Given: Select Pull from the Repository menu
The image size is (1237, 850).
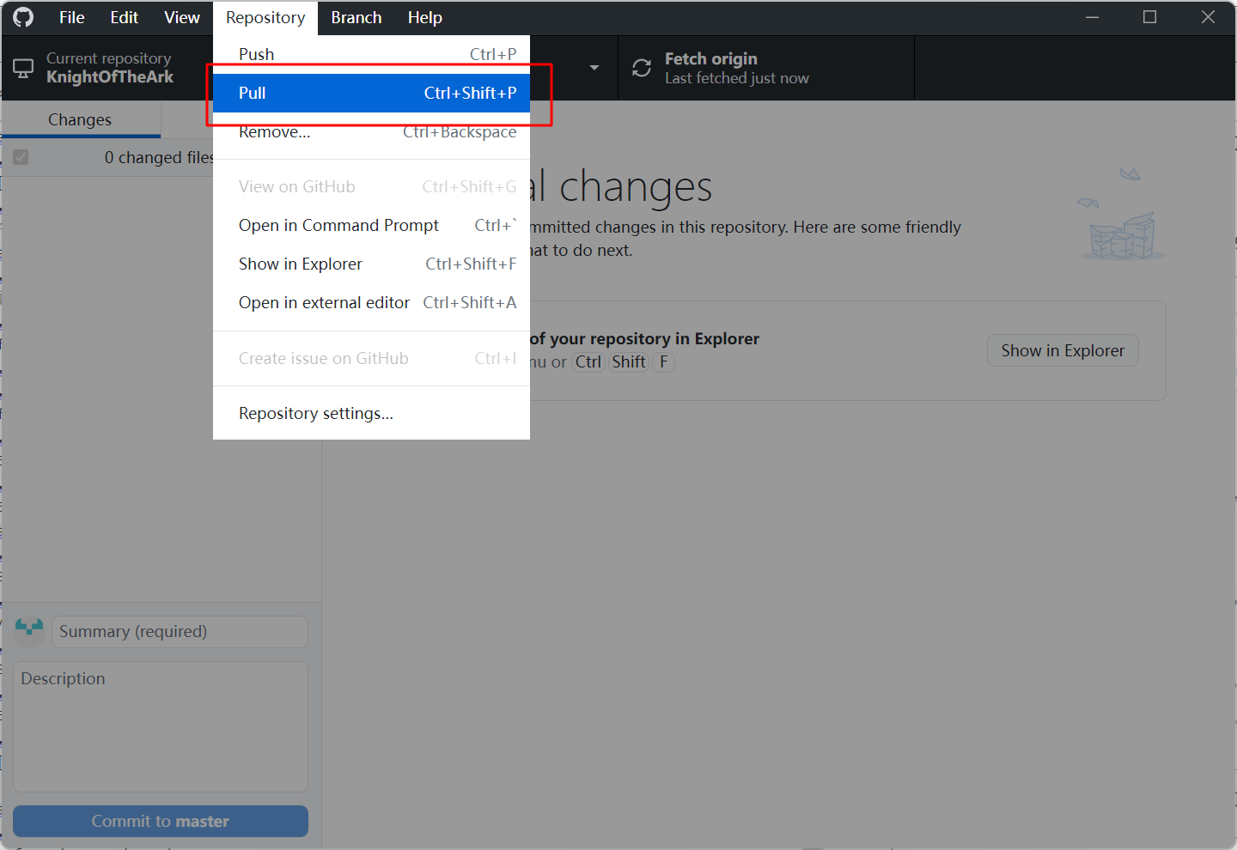Looking at the screenshot, I should (x=371, y=93).
